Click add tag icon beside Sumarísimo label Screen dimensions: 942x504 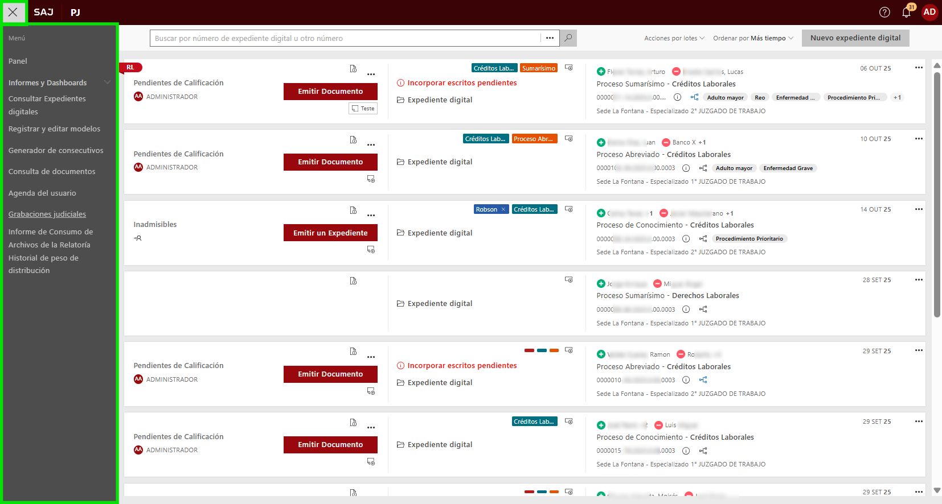coord(568,68)
